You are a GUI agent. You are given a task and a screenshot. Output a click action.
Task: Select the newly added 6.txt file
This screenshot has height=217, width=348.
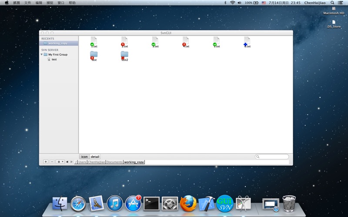(247, 42)
